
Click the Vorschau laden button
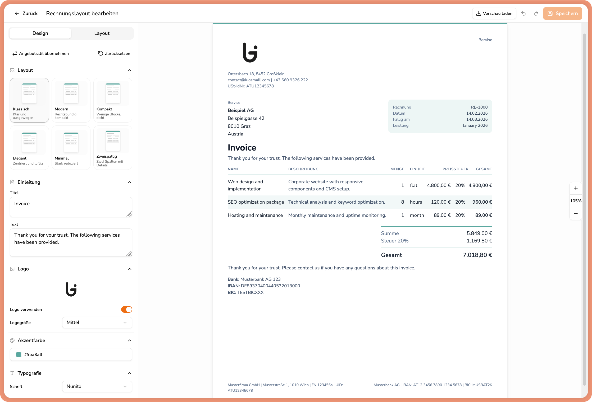494,13
